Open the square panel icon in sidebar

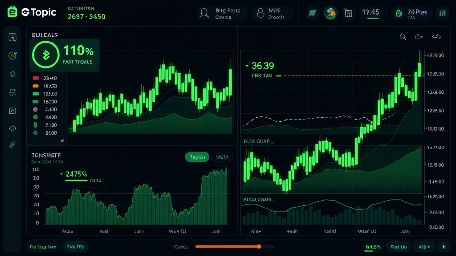pos(12,111)
